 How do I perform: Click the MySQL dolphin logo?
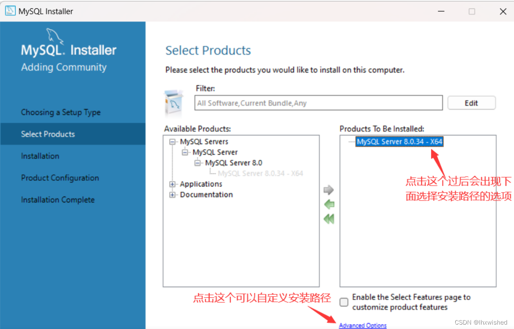pos(55,36)
